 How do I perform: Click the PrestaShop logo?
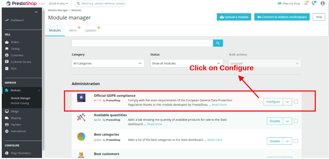tap(22, 3)
